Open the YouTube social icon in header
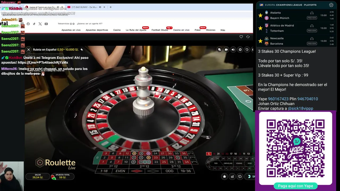This screenshot has width=340, height=191. point(46,24)
